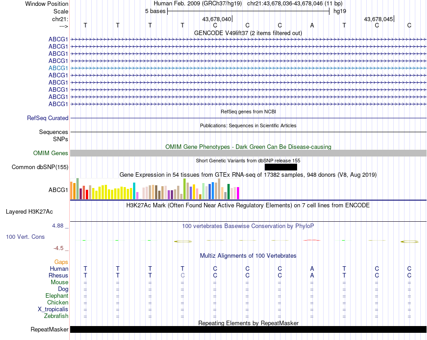Click the Sequences track label
The width and height of the screenshot is (427, 340).
tap(53, 132)
